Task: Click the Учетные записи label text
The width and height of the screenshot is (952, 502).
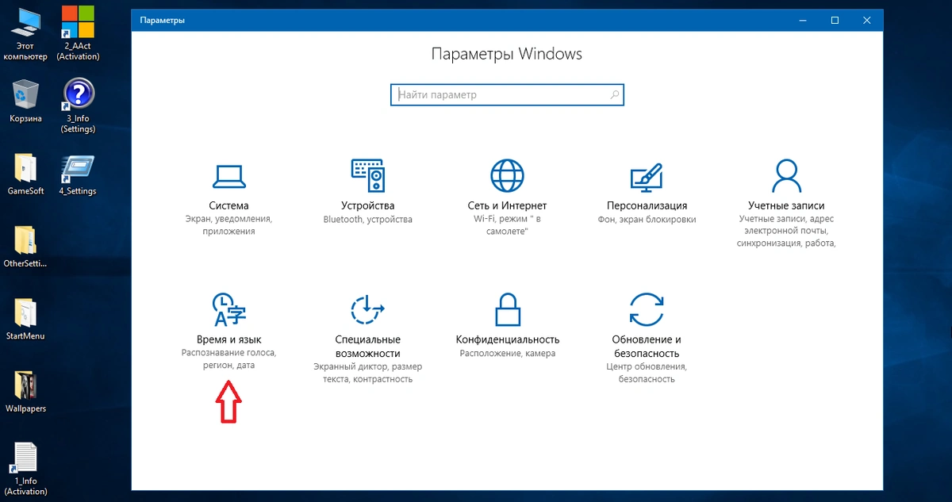Action: click(x=786, y=205)
